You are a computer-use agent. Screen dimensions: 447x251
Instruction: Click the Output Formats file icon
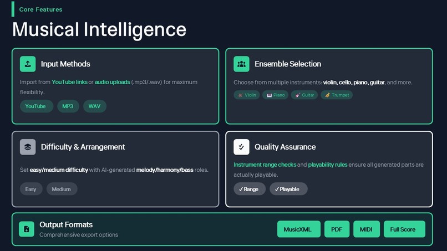click(x=27, y=229)
